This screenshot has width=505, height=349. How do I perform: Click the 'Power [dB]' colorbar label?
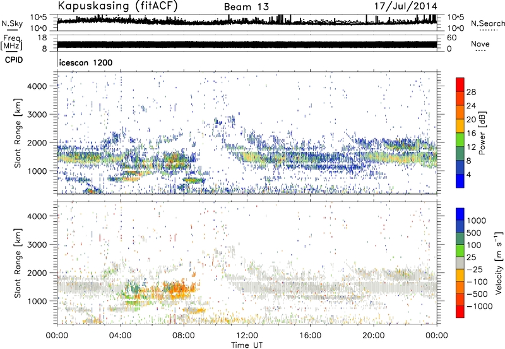[482, 133]
